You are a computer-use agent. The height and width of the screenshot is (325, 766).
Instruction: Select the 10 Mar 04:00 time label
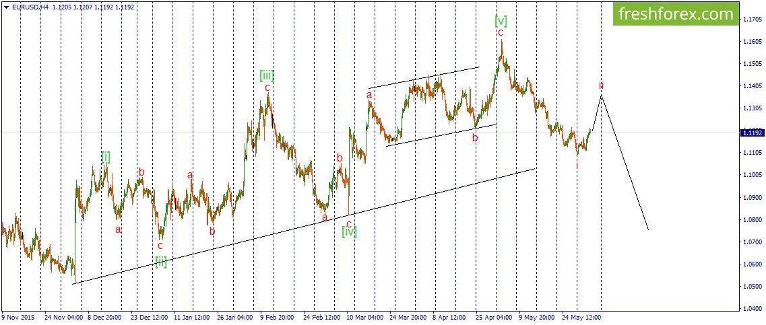coord(365,317)
